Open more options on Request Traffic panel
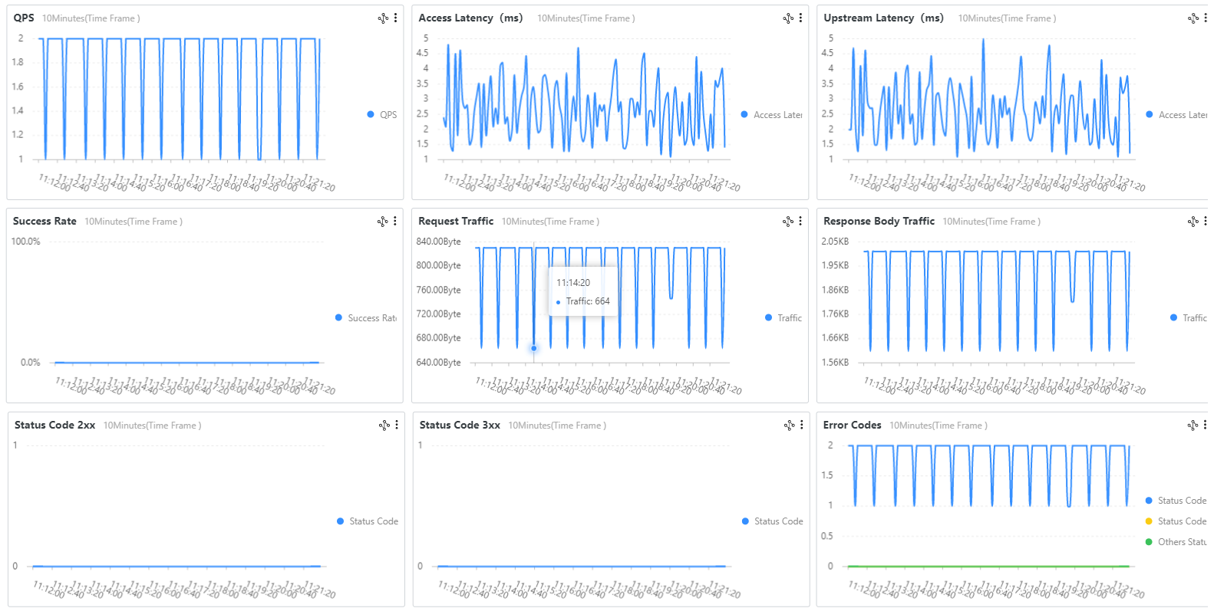The height and width of the screenshot is (608, 1214). [800, 221]
